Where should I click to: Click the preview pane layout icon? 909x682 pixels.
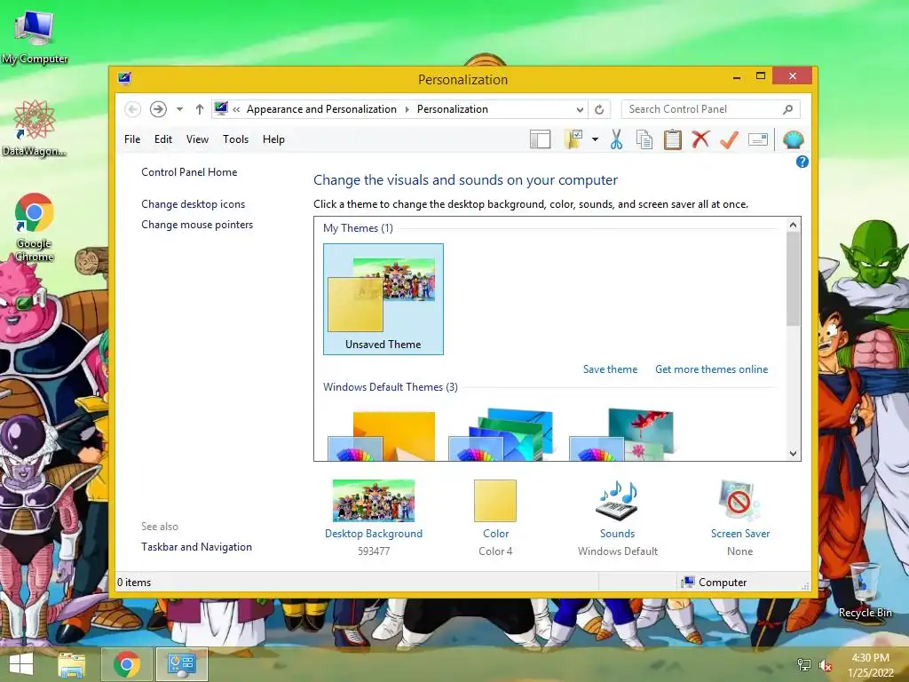point(540,139)
